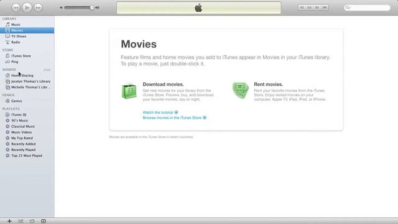This screenshot has width=398, height=224.
Task: Click the Apple logo status display
Action: pyautogui.click(x=199, y=7)
